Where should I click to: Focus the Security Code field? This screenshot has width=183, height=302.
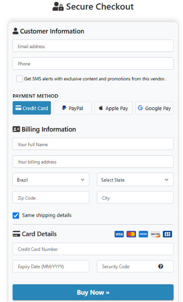pyautogui.click(x=135, y=266)
